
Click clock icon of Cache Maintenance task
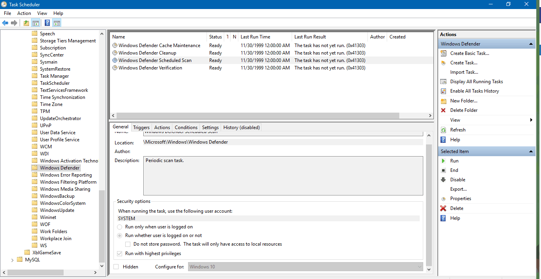pyautogui.click(x=115, y=46)
